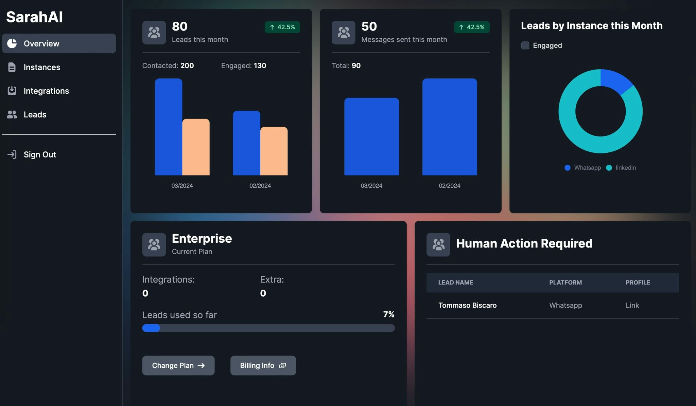Click the Sign Out arrow icon

[x=12, y=154]
